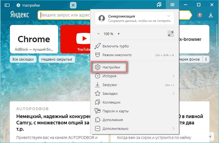Click the page vertical scrollbar
The width and height of the screenshot is (219, 143).
tap(217, 36)
